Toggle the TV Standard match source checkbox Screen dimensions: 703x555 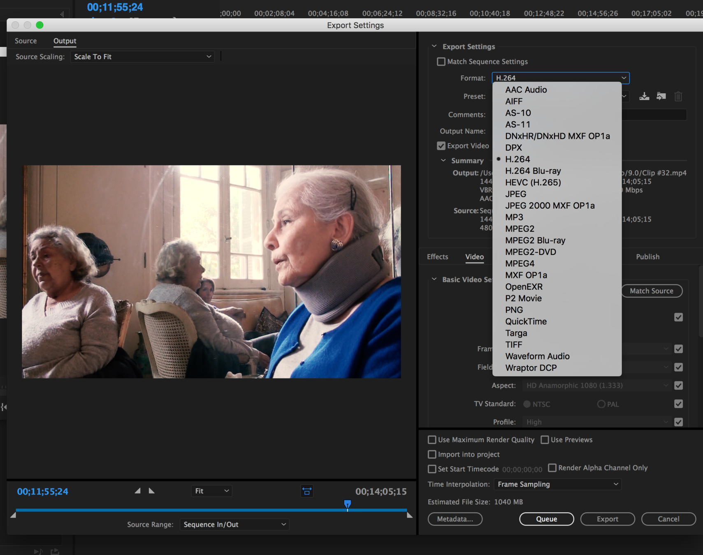(678, 404)
